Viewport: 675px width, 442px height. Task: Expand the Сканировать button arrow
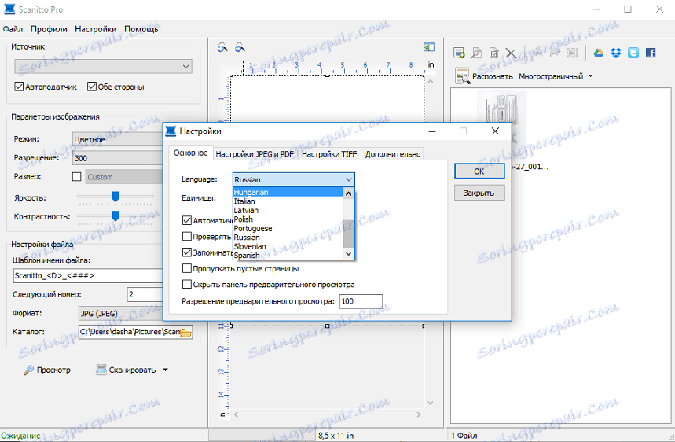coord(165,370)
